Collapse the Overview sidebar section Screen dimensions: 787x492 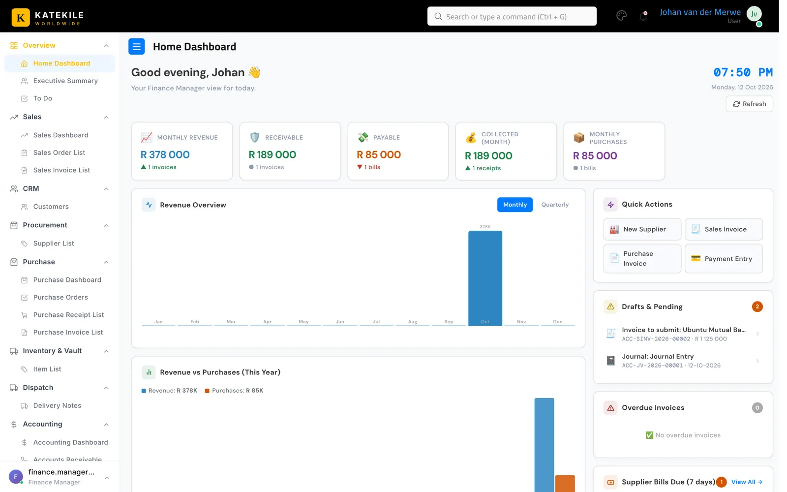pos(106,46)
